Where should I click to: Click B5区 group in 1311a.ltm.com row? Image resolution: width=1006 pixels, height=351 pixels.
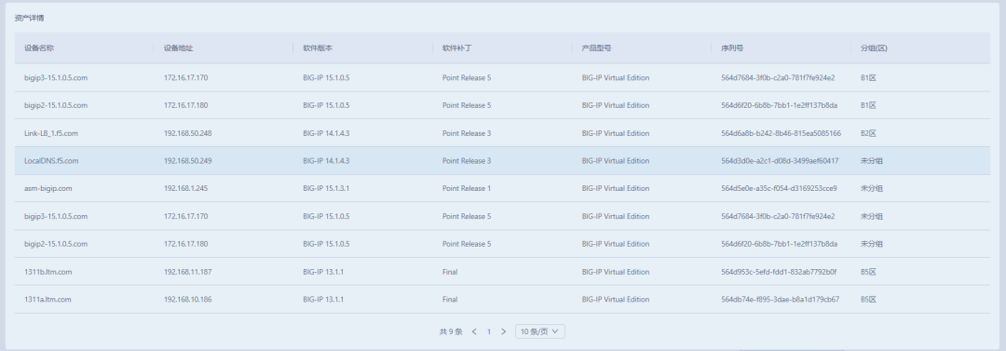[869, 300]
